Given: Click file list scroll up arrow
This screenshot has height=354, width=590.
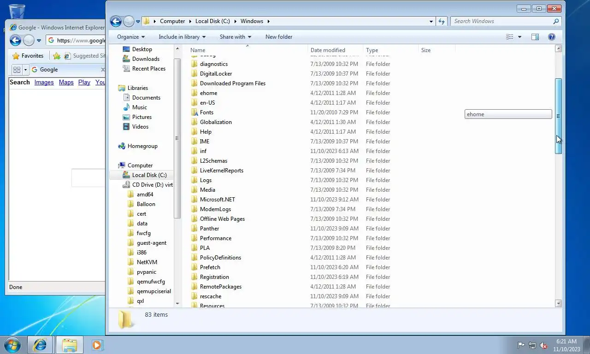Looking at the screenshot, I should tap(559, 48).
